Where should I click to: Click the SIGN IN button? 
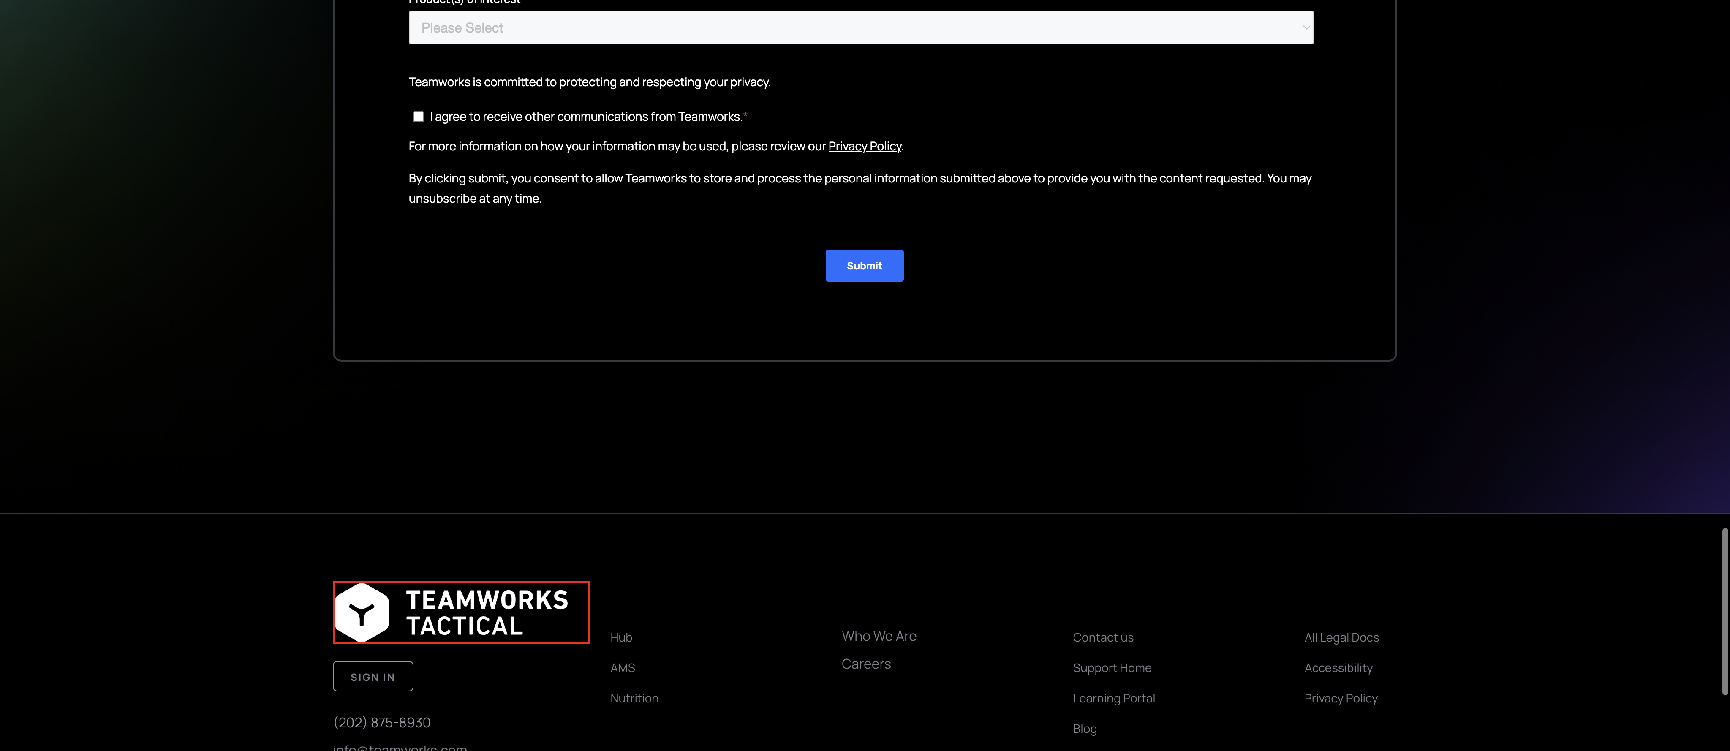click(373, 676)
